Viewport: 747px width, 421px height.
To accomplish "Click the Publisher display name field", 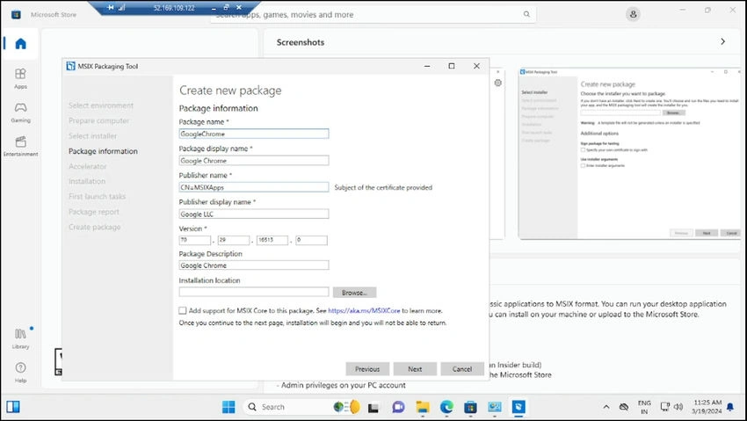I will [254, 214].
